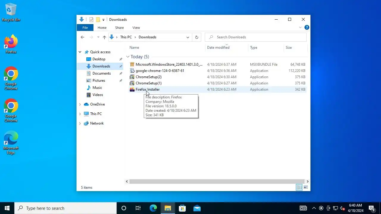381x214 pixels.
Task: Switch to the Home ribbon tab
Action: point(102,28)
